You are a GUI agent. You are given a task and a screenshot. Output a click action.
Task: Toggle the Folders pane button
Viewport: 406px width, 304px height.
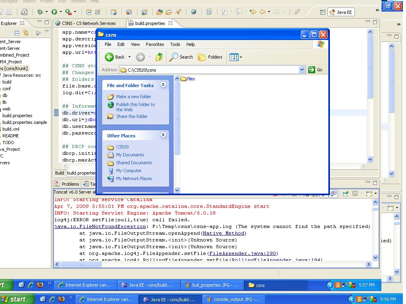click(x=210, y=57)
